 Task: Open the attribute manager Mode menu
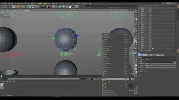point(141,51)
